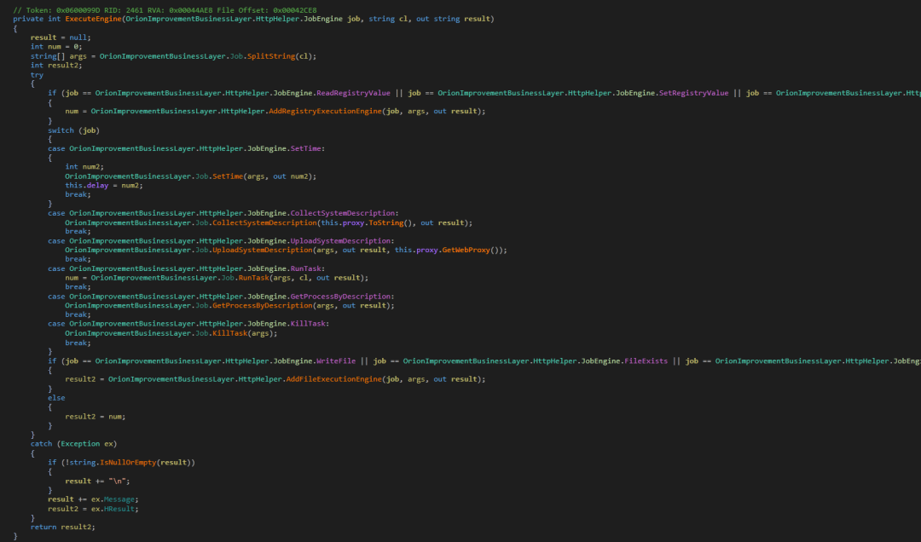This screenshot has width=921, height=542.
Task: Click the IsNullOrEmpty method call
Action: (x=128, y=463)
